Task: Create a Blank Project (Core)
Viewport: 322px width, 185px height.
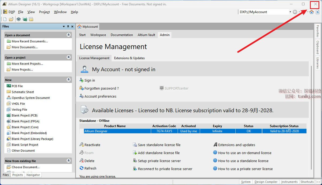Action: [x=25, y=127]
